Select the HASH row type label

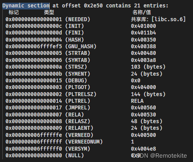tap(74, 40)
